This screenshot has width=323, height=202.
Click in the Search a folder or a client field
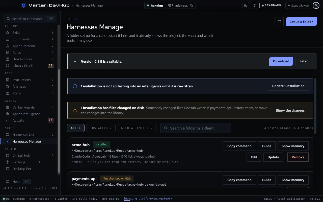coord(196,128)
